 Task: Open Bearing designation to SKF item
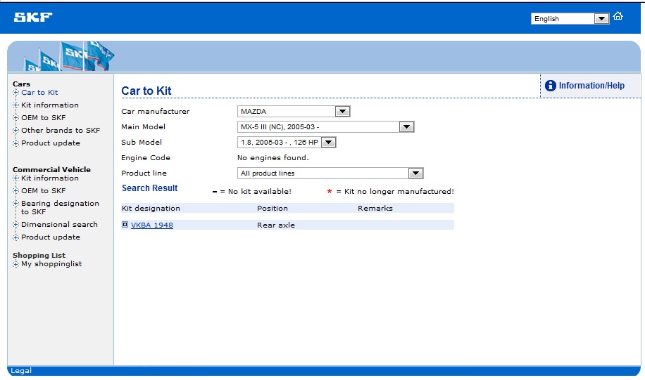click(x=60, y=207)
